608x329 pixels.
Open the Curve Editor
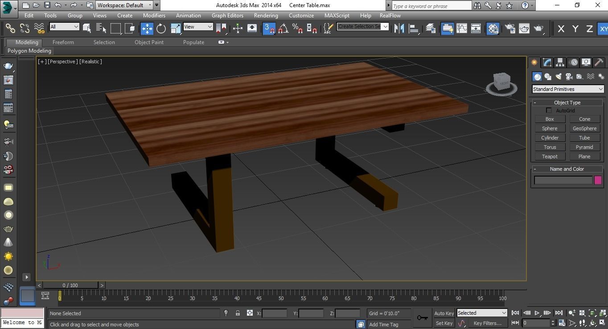point(461,29)
